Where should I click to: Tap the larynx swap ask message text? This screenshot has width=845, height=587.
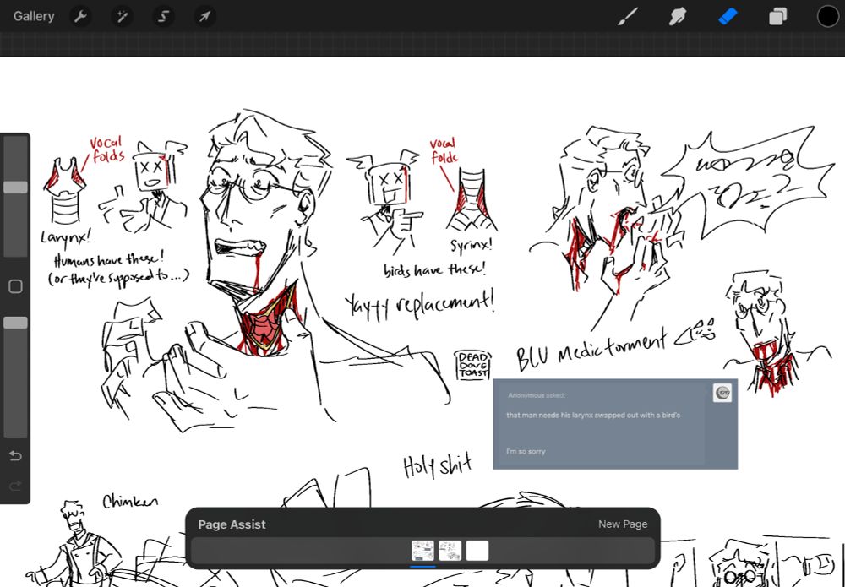pyautogui.click(x=593, y=416)
